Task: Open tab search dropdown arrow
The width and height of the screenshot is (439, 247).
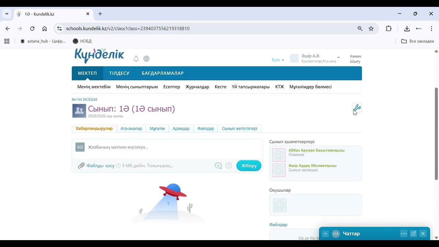Action: (x=7, y=14)
